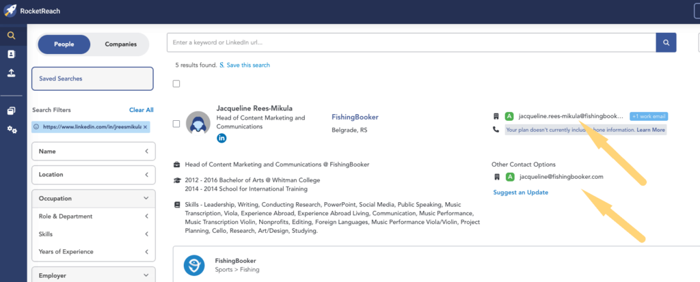Click the RocketReach rocket logo

12,11
